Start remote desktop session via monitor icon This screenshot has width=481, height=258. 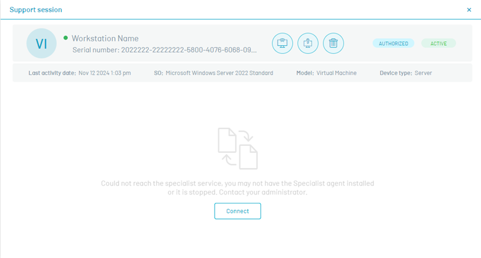[x=282, y=43]
